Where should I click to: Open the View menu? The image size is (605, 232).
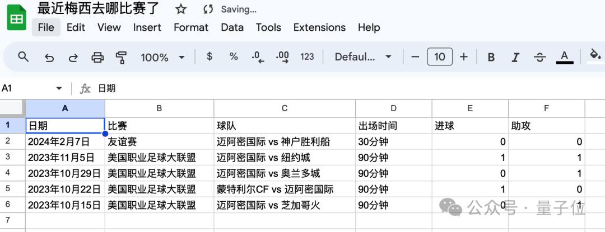tap(109, 27)
